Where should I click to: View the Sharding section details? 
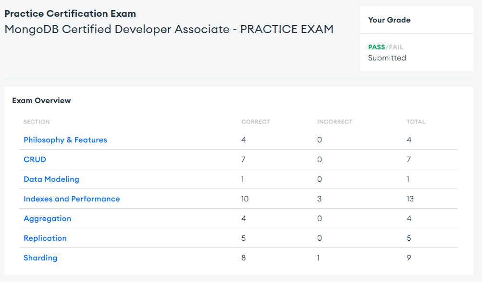pyautogui.click(x=40, y=258)
